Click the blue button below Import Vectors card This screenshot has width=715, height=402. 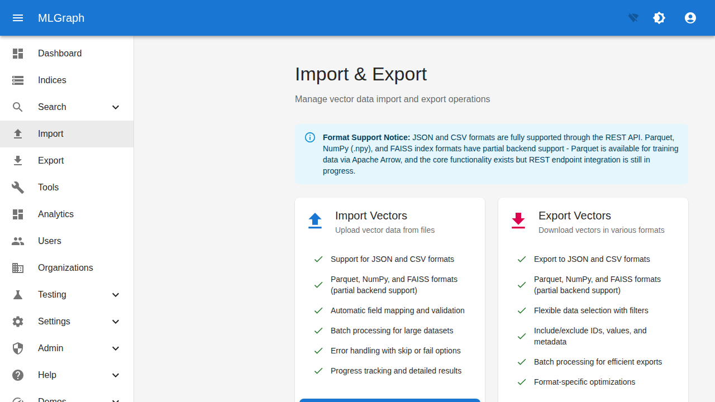click(x=389, y=400)
